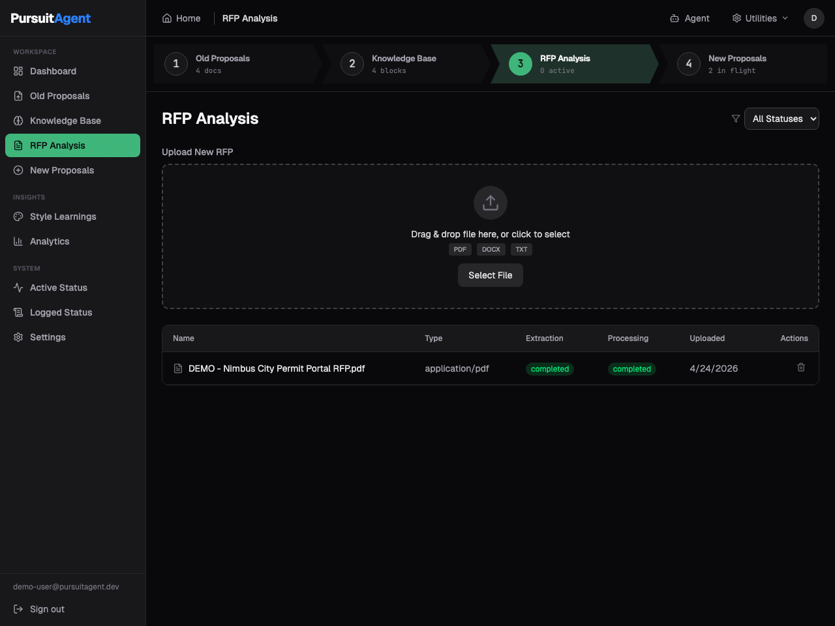Screen dimensions: 835x626
Task: Click the RFP Analysis breadcrumb
Action: point(250,18)
